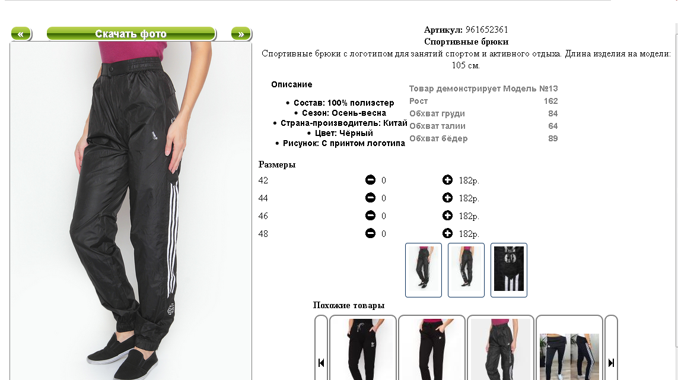Image resolution: width=678 pixels, height=380 pixels.
Task: Open the second similar product, plain black pants
Action: pyautogui.click(x=431, y=349)
